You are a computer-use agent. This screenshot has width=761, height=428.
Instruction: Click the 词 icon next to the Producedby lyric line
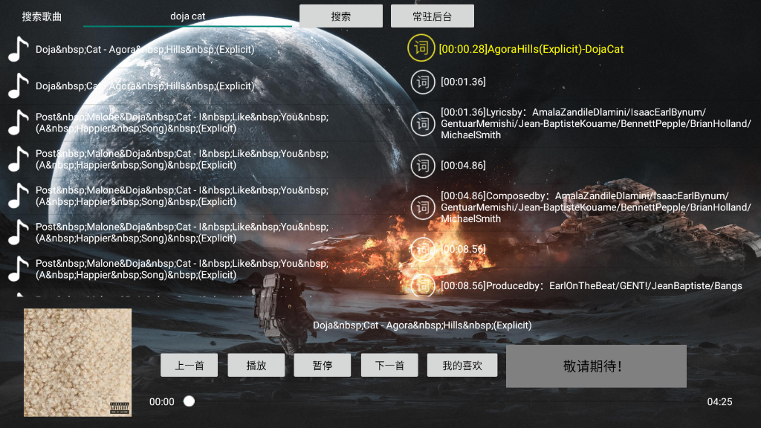(422, 285)
